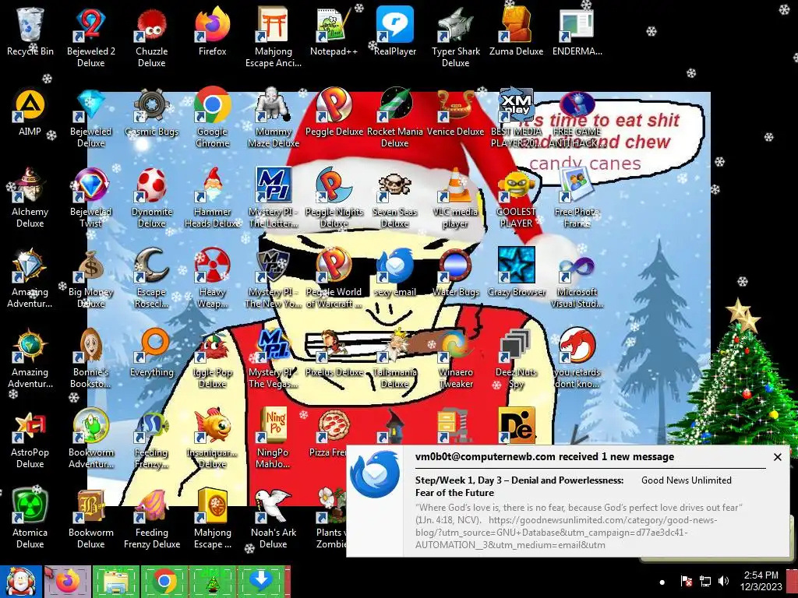Open Bonnie's Bookstore shortcut
The width and height of the screenshot is (798, 598).
tap(90, 358)
